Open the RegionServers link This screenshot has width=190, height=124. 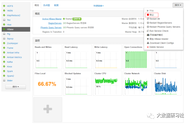click(55, 23)
